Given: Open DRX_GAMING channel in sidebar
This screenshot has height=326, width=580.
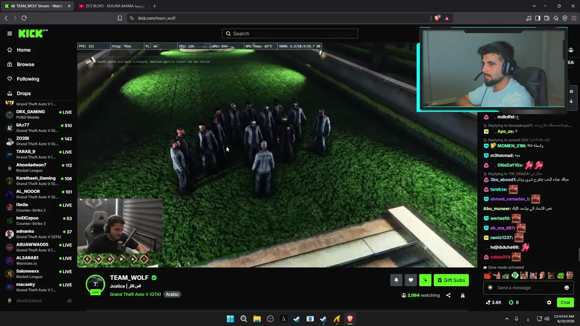Looking at the screenshot, I should 39,114.
